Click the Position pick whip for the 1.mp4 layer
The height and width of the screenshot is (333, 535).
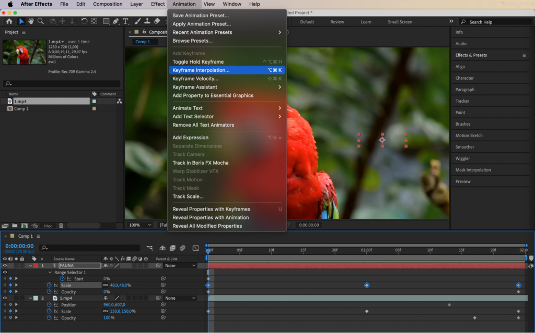[x=162, y=305]
